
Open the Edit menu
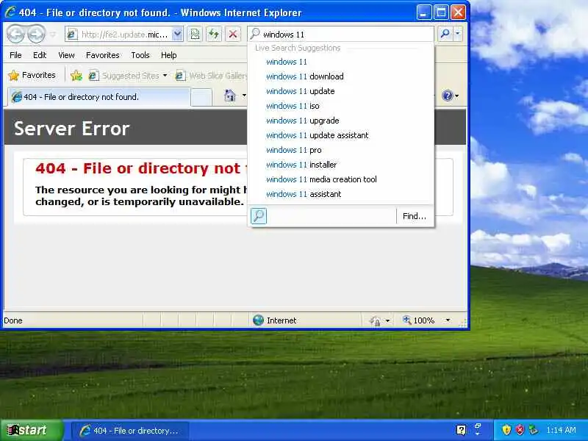[x=40, y=55]
